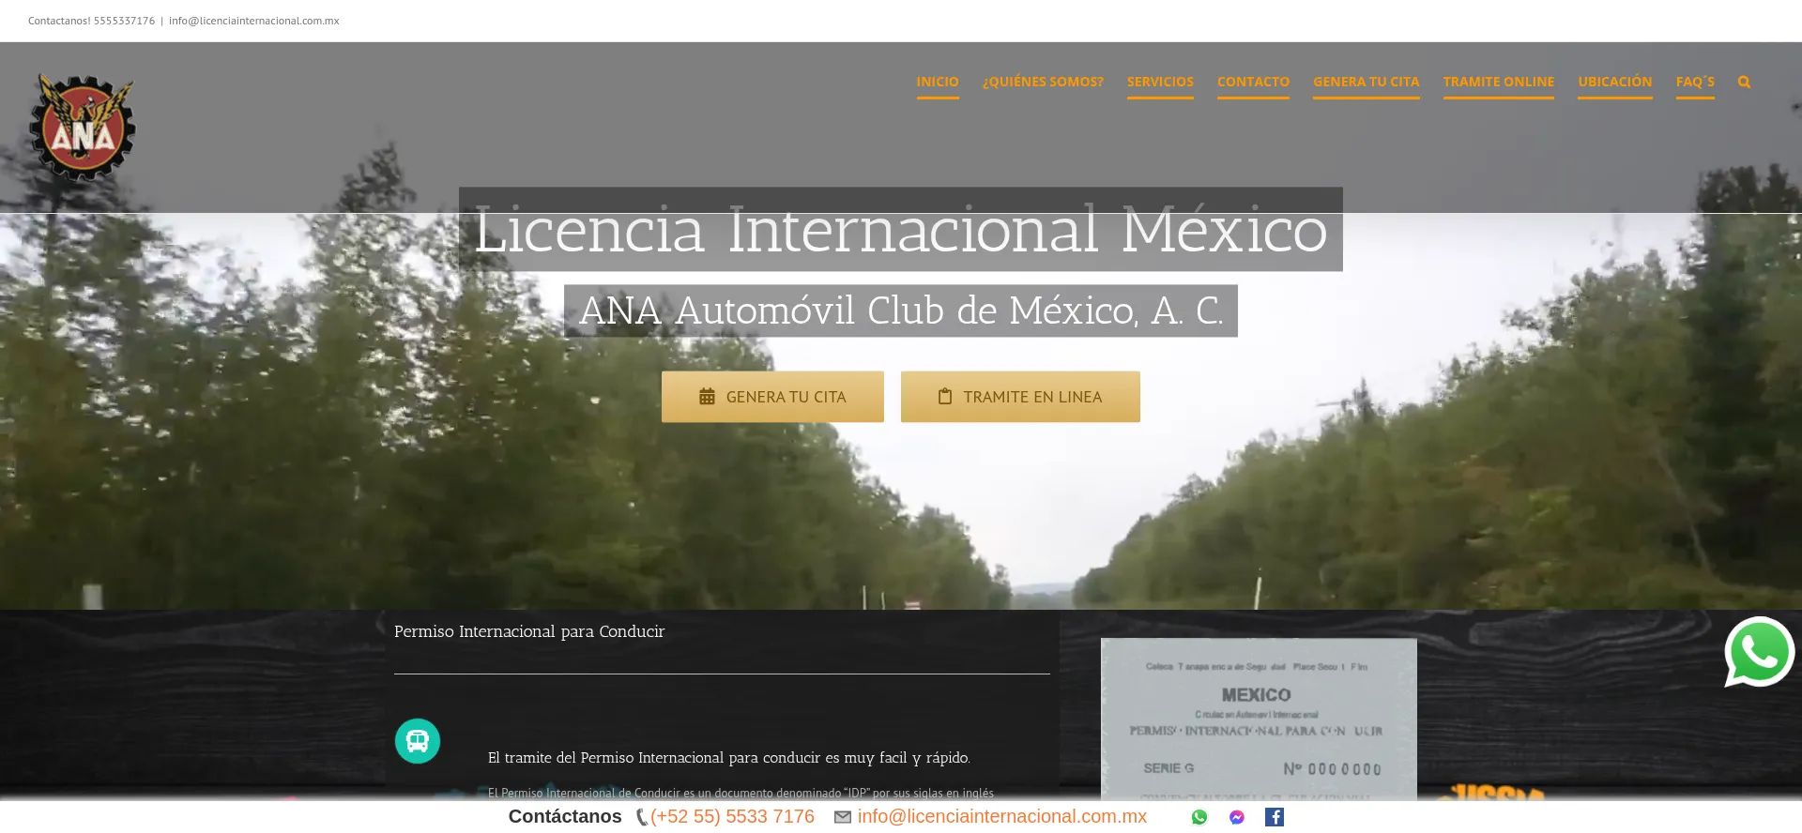Go to the INICIO menu item
The image size is (1802, 833).
tap(938, 83)
